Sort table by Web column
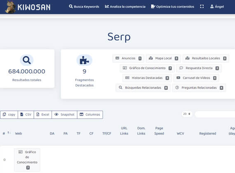 click(19, 133)
